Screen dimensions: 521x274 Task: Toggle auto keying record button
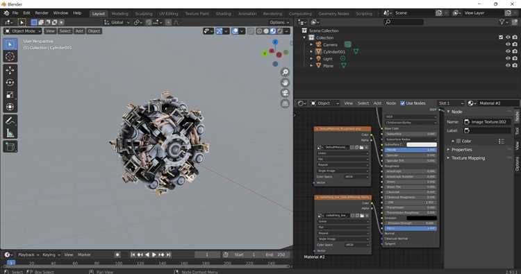pyautogui.click(x=117, y=255)
